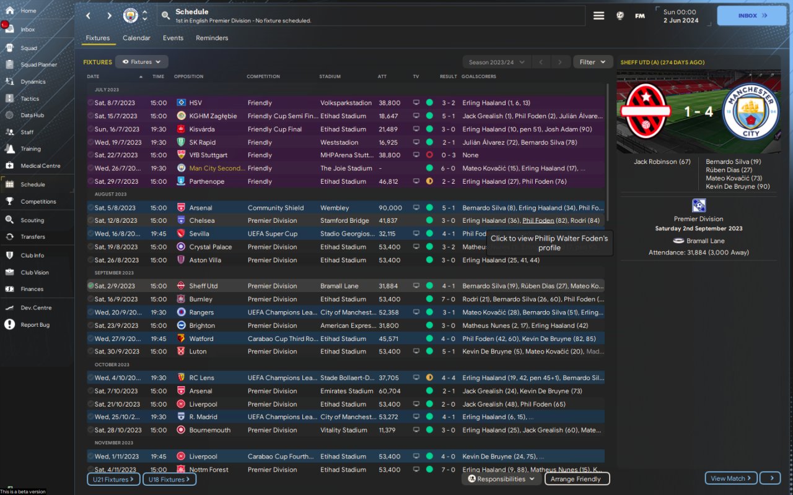Open U18 Fixtures
Image resolution: width=793 pixels, height=495 pixels.
pos(169,480)
